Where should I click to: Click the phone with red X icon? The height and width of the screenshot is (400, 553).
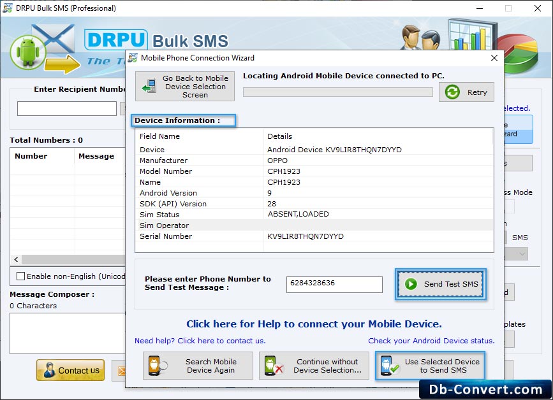point(274,366)
